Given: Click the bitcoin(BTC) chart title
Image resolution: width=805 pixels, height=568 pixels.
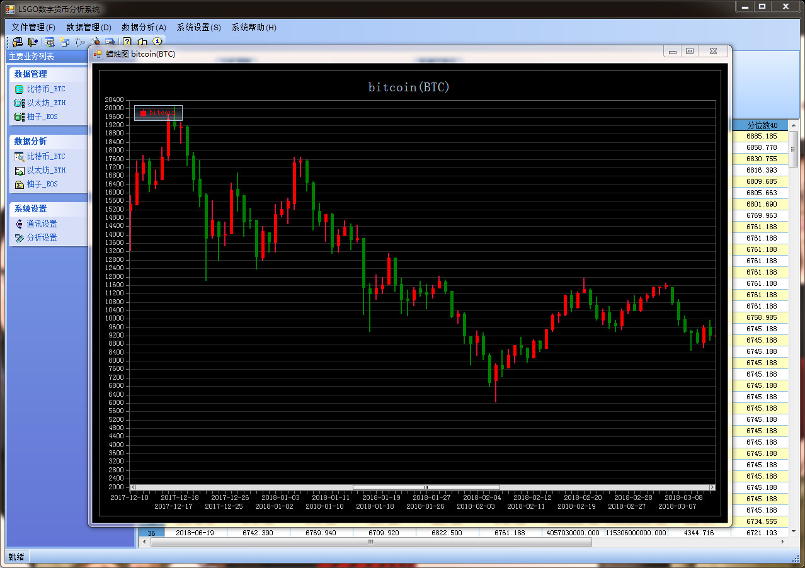Looking at the screenshot, I should coord(409,87).
